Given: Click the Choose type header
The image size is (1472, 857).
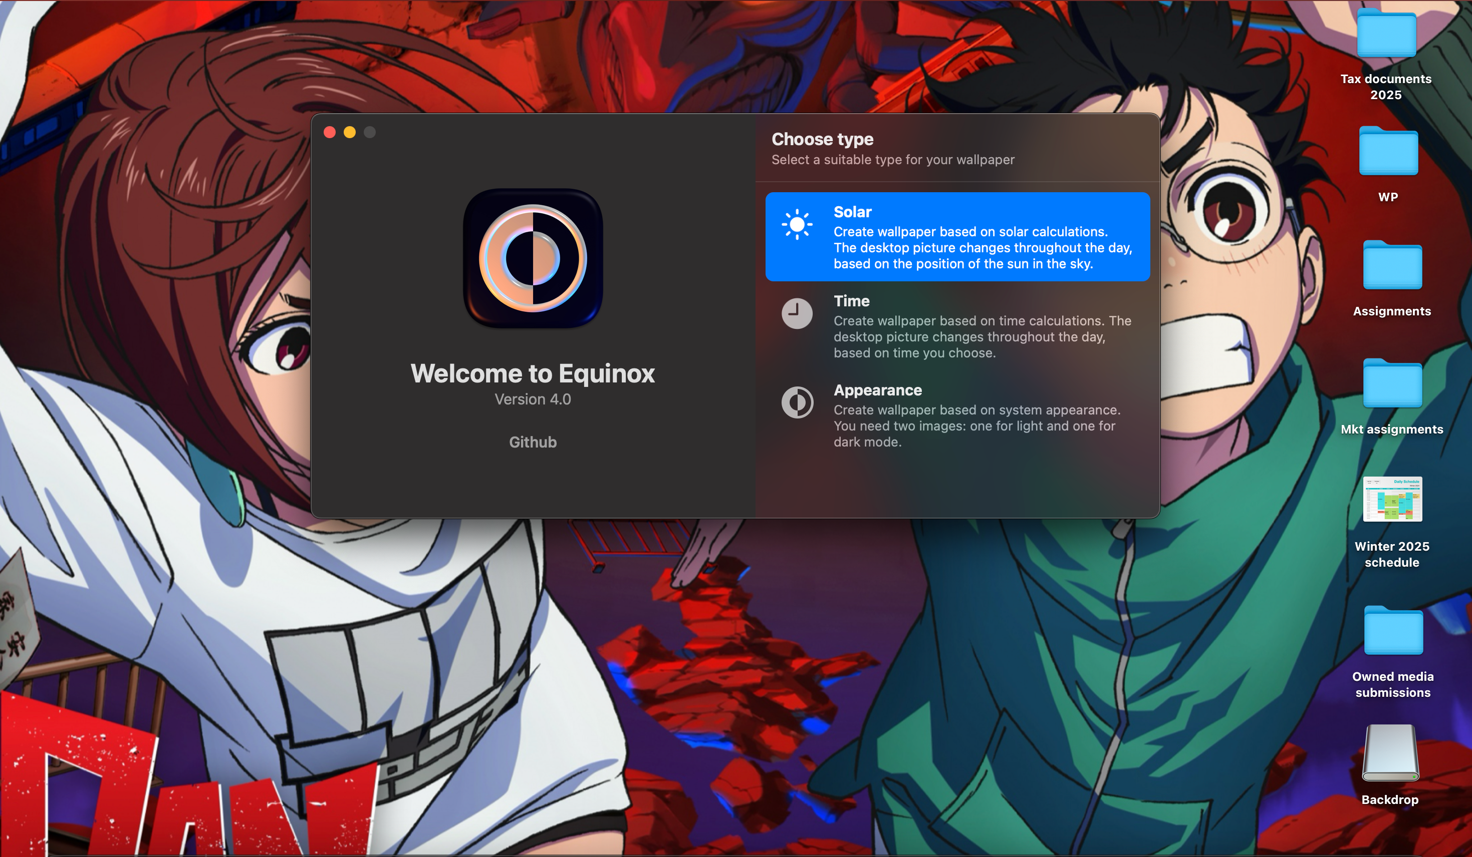Looking at the screenshot, I should point(823,139).
